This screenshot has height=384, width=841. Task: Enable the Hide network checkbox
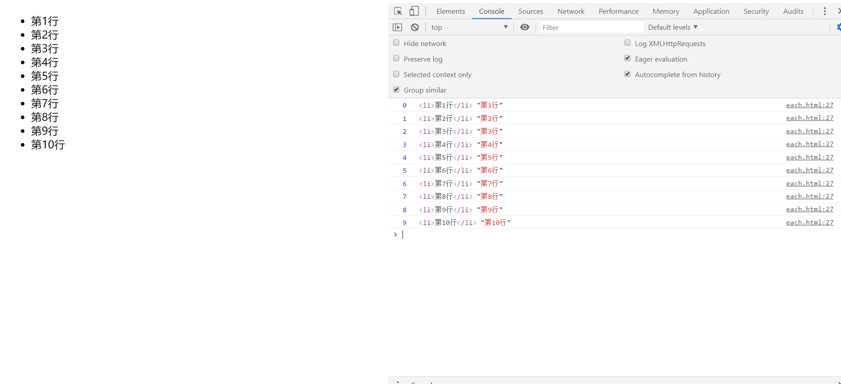pos(396,43)
